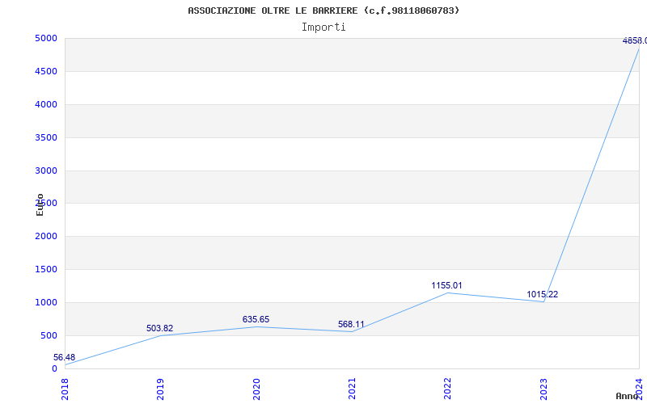
Task: Click the 4000 y-axis tick label
Action: [x=46, y=104]
